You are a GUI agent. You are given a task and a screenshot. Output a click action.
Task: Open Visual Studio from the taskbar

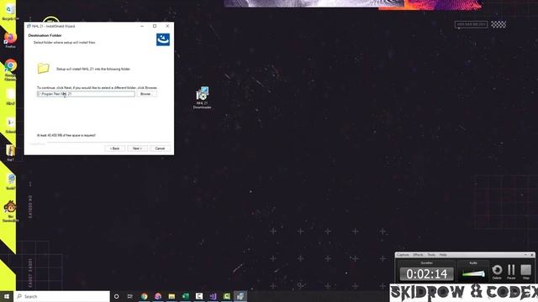pos(213,296)
